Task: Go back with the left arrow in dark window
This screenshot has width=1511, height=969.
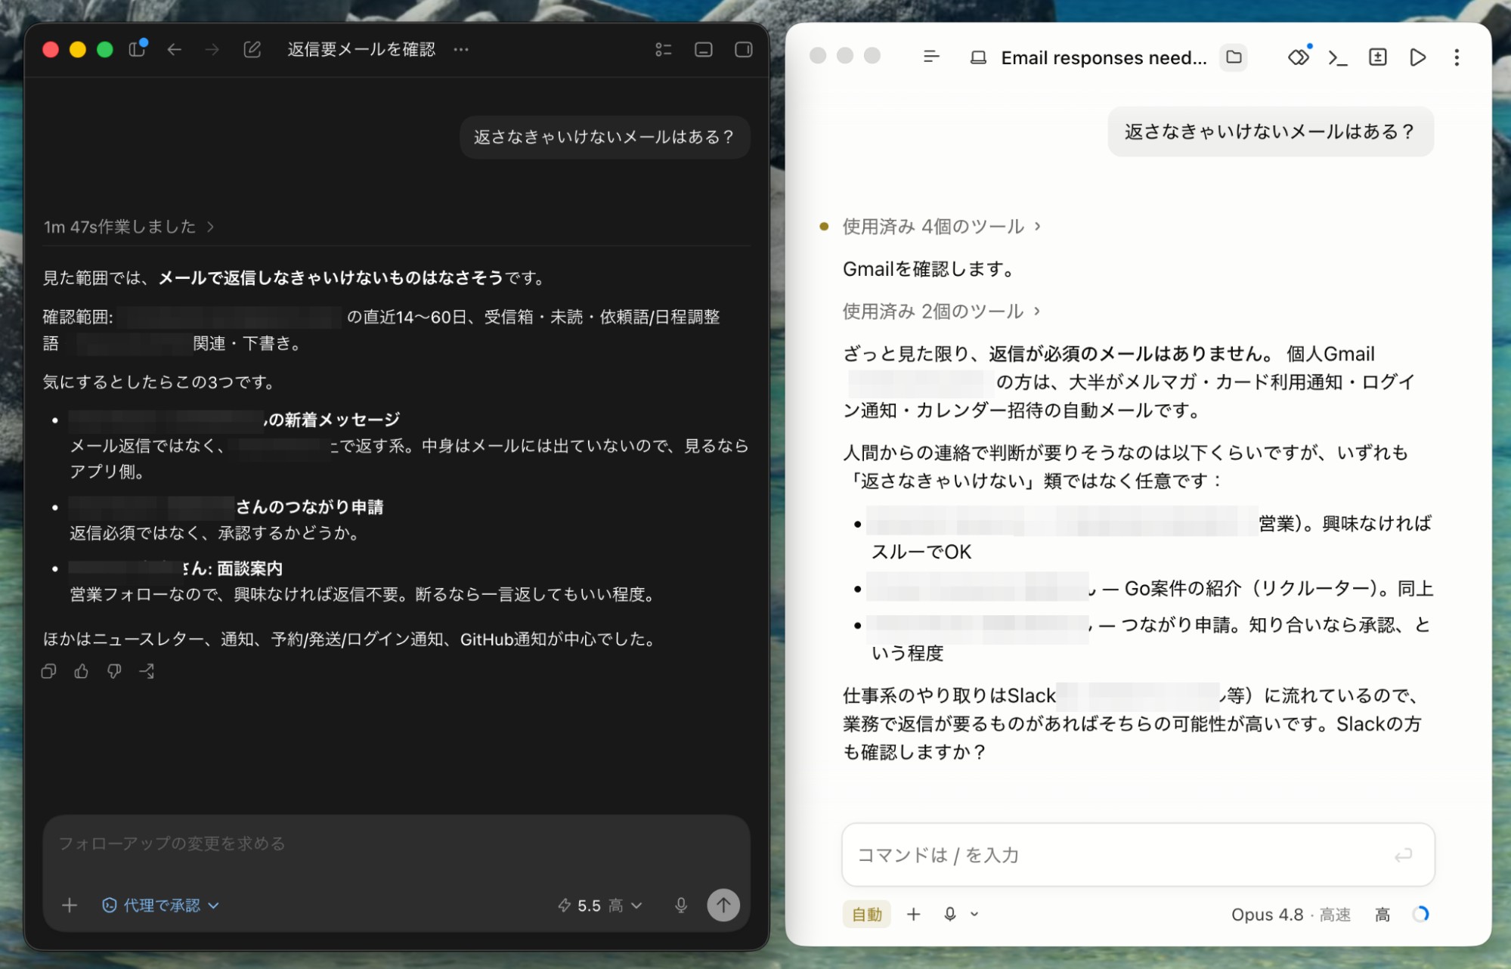Action: (x=175, y=49)
